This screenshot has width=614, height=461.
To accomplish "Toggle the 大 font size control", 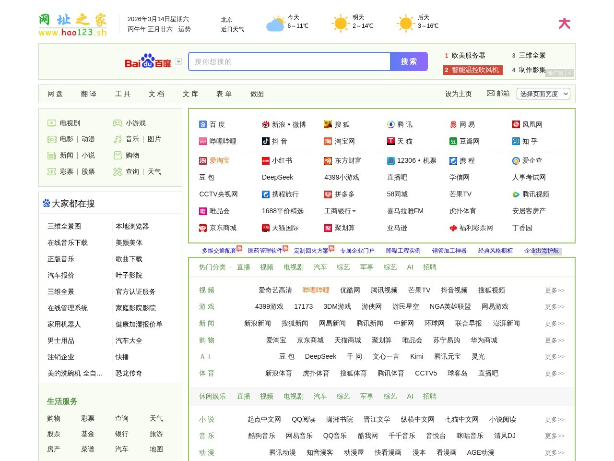I will [x=565, y=24].
